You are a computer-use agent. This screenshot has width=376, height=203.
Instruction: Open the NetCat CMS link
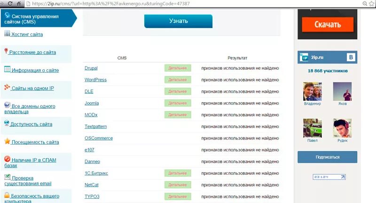pyautogui.click(x=91, y=185)
